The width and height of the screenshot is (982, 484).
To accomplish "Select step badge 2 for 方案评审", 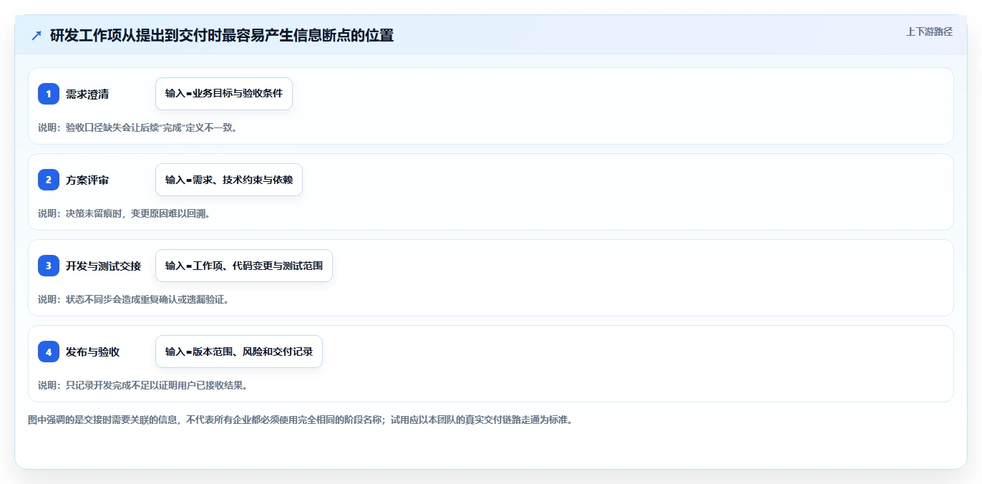I will point(49,180).
